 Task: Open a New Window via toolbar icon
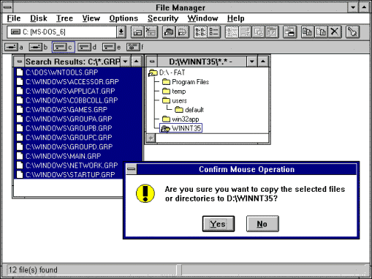pyautogui.click(x=289, y=32)
